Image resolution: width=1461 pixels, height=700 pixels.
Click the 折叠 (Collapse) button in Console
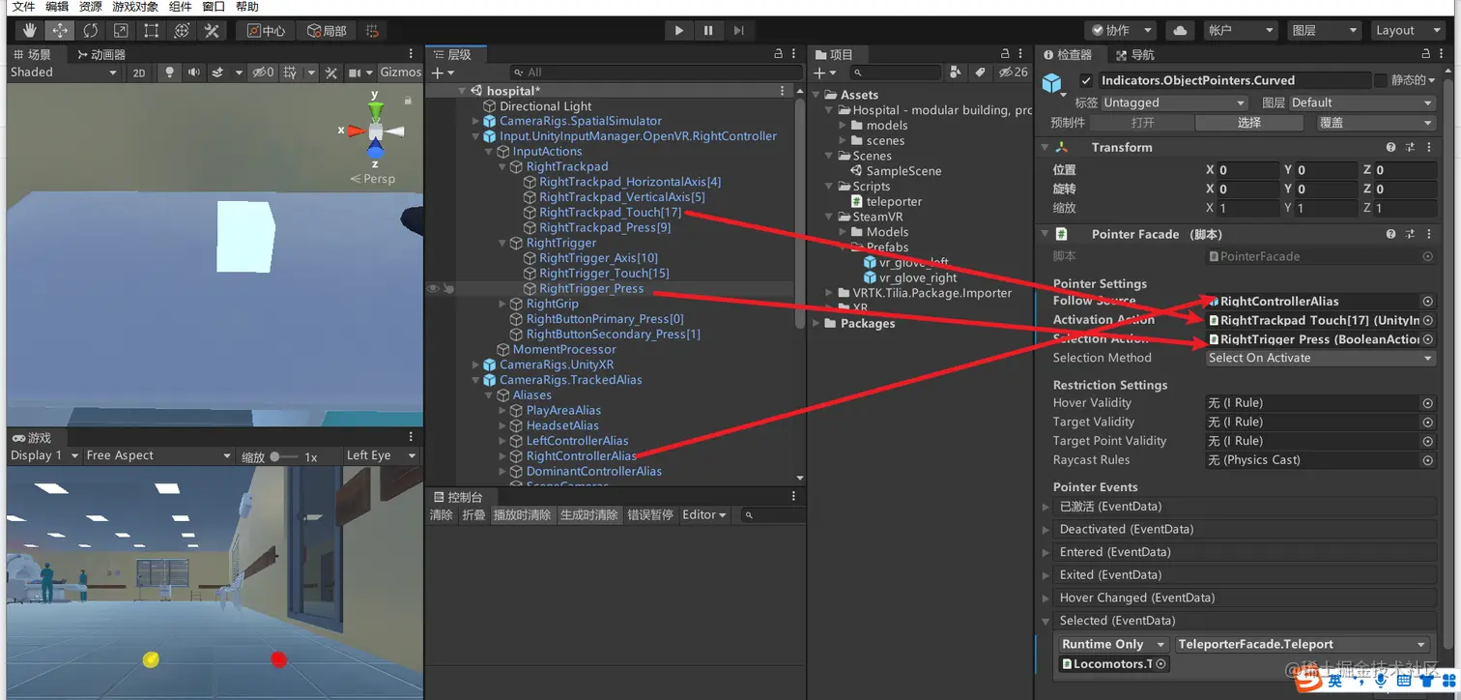(473, 515)
